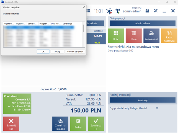
Task: Click the Comarch POS title bar icon
Action: coord(2,2)
